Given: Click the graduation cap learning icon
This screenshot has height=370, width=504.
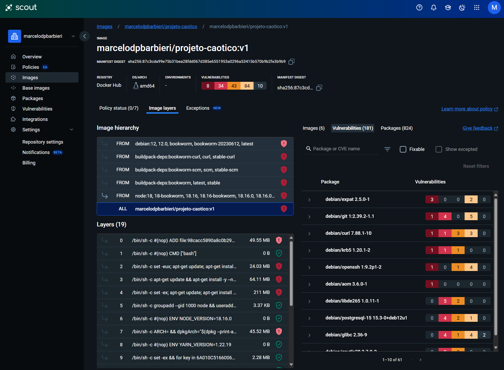Looking at the screenshot, I should (448, 8).
